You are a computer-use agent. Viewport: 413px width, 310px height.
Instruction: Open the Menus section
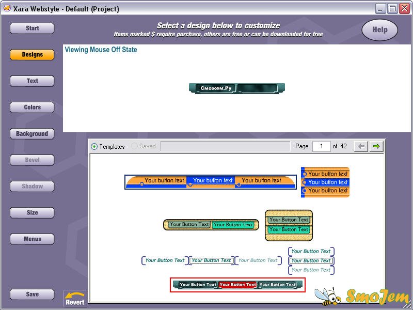pos(32,239)
